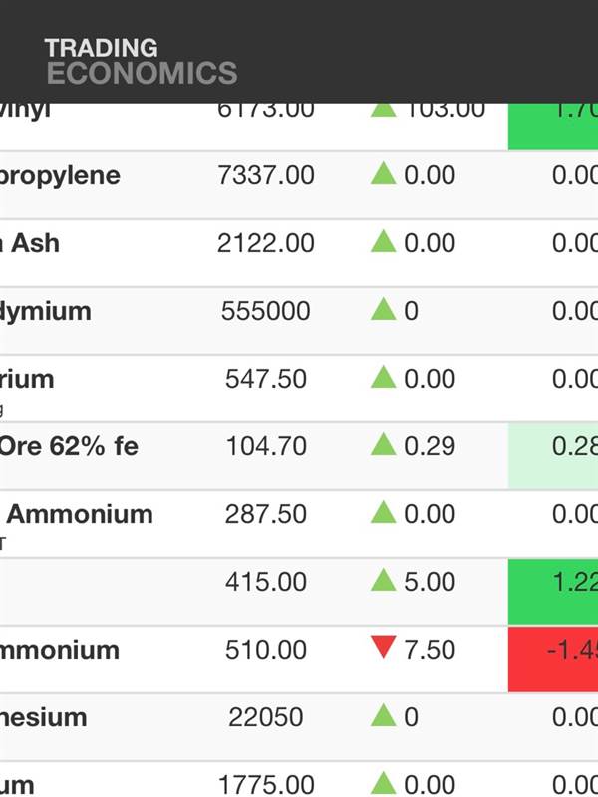598x797 pixels.
Task: Click the red down arrow beside 7.50
Action: (384, 649)
